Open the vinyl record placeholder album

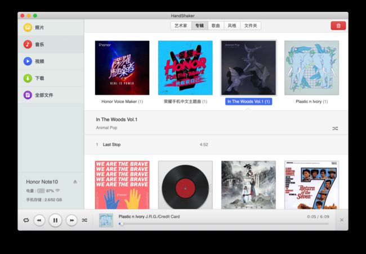pos(185,185)
